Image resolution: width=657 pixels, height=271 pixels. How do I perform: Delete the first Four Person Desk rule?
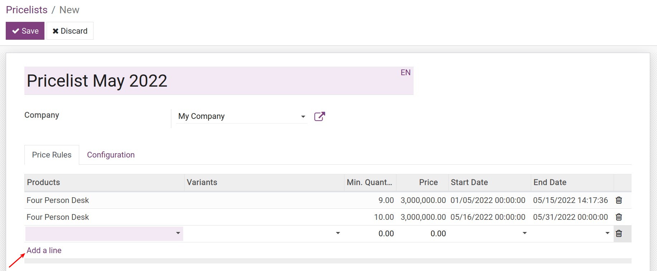click(x=619, y=200)
